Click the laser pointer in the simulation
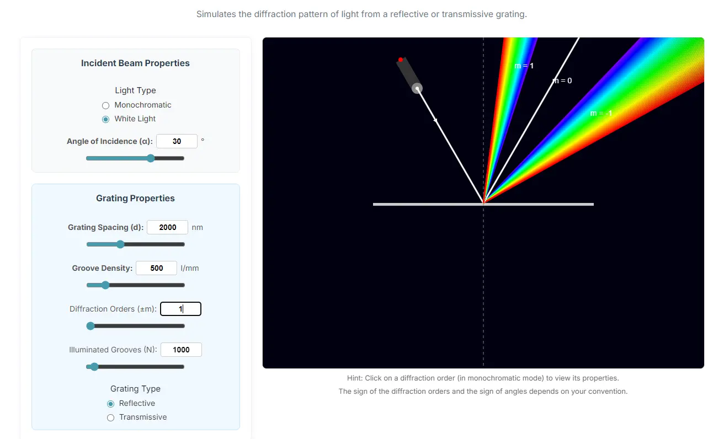The height and width of the screenshot is (439, 724). (408, 73)
